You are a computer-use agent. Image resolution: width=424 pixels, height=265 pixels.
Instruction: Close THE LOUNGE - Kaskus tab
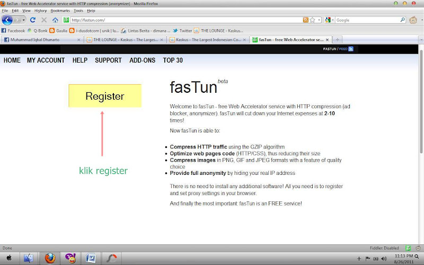coord(162,40)
